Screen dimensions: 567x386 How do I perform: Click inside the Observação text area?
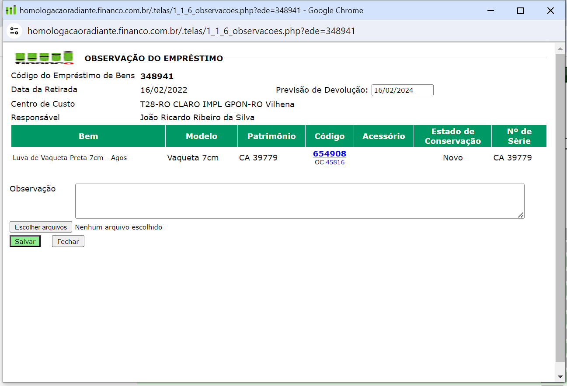tap(299, 201)
